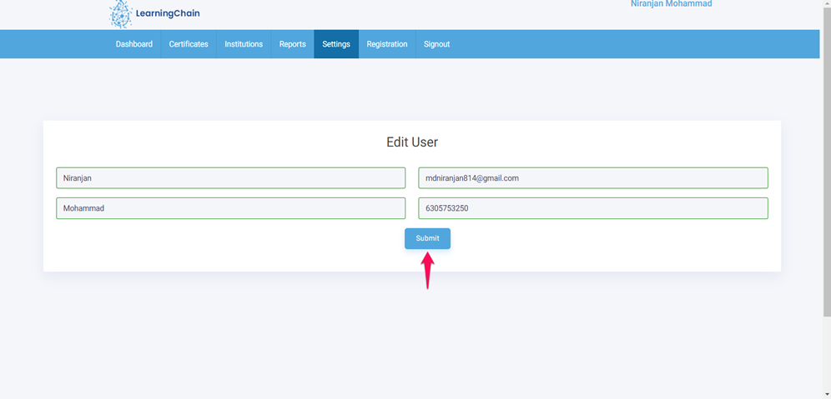
Task: Click the Edit User heading
Action: click(412, 142)
